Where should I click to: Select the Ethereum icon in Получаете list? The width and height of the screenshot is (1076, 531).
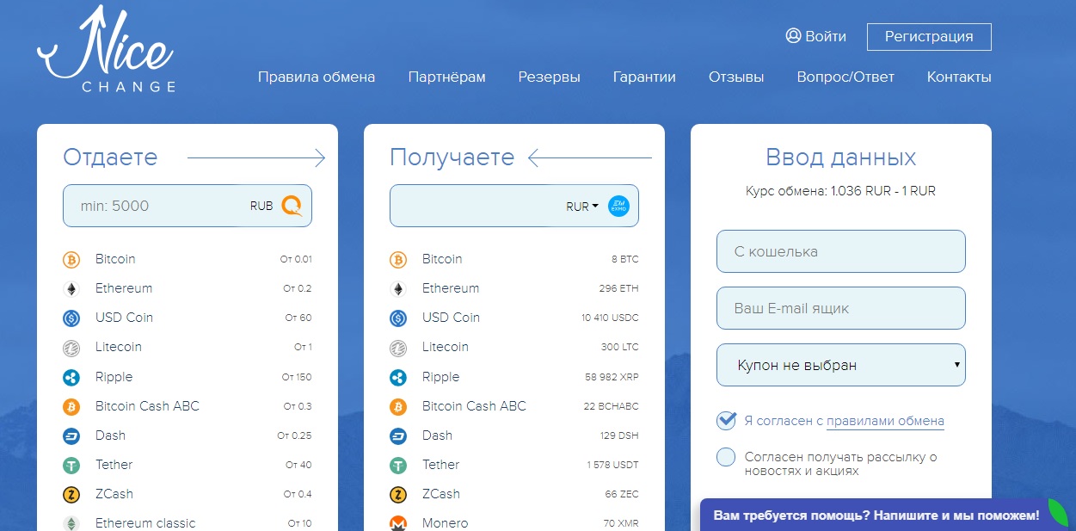[397, 288]
